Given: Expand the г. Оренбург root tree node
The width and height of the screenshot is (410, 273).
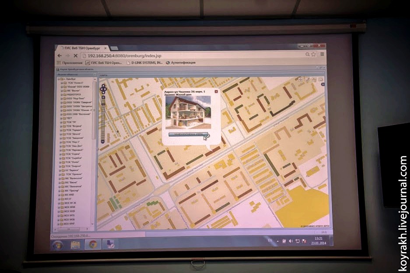Looking at the screenshot, I should coord(58,79).
